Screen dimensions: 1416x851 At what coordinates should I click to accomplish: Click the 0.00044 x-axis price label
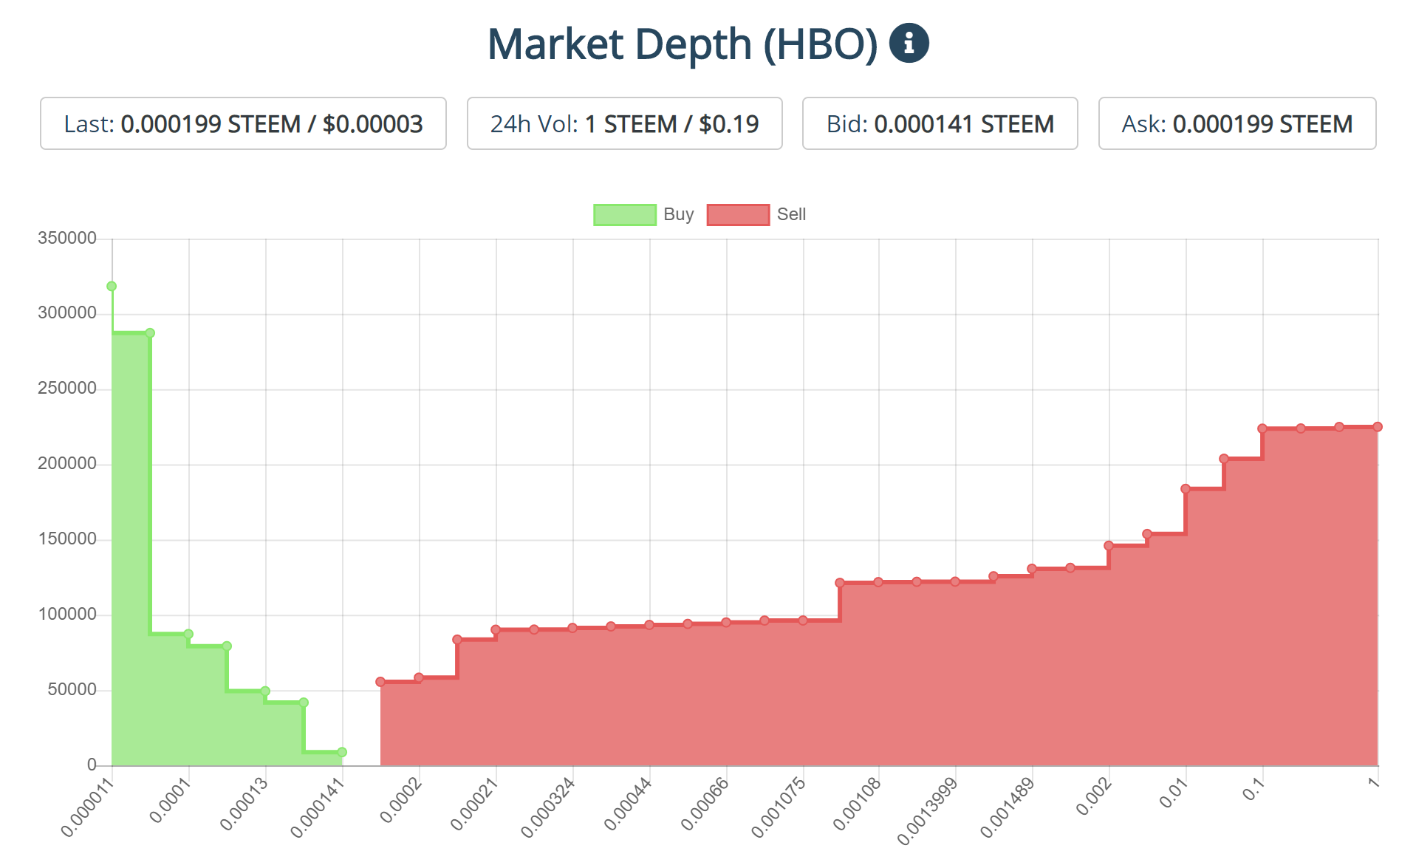point(629,804)
